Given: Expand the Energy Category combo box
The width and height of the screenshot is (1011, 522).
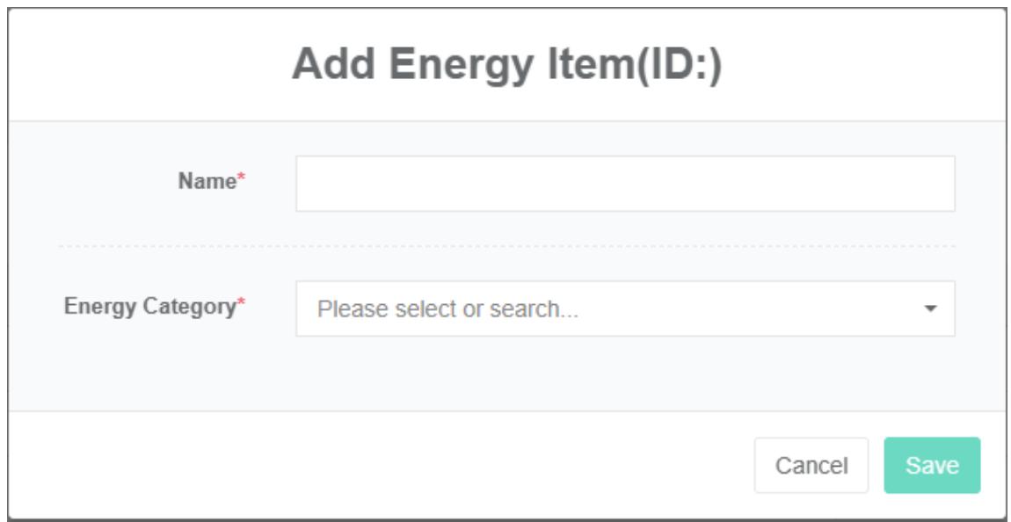Looking at the screenshot, I should 624,308.
